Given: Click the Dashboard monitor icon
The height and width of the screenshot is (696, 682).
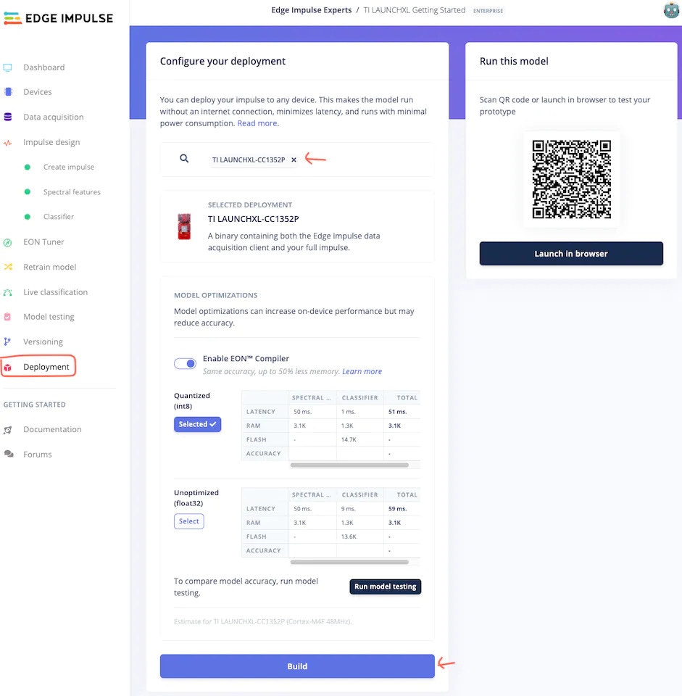Looking at the screenshot, I should coord(7,67).
